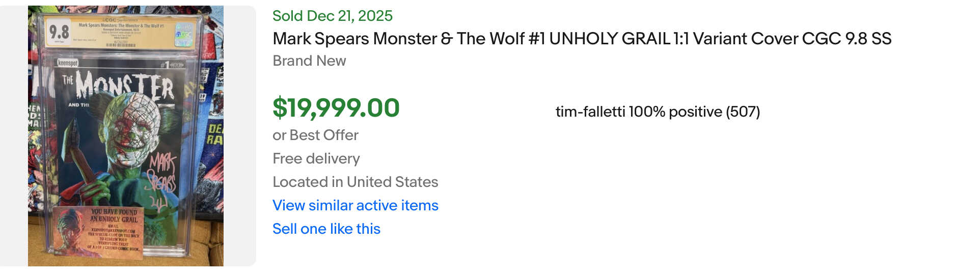Click the 'Brand New' condition label
This screenshot has height=274, width=956.
[309, 61]
